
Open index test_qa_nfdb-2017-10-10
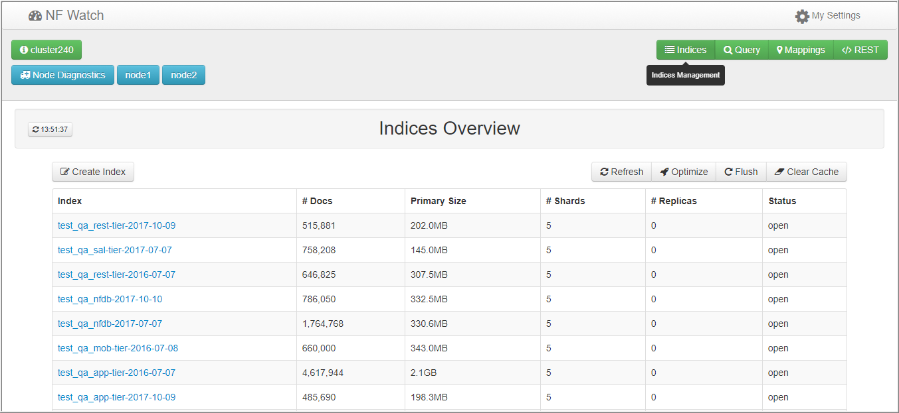(110, 299)
